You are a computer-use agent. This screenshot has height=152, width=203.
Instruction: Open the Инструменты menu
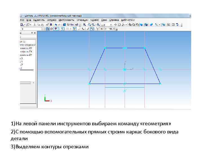point(66,20)
